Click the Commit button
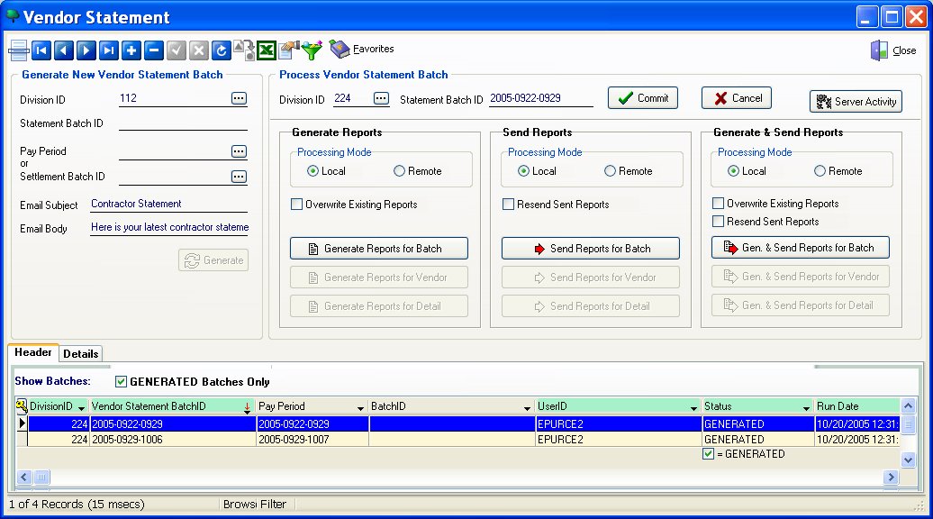Image resolution: width=933 pixels, height=519 pixels. click(642, 98)
